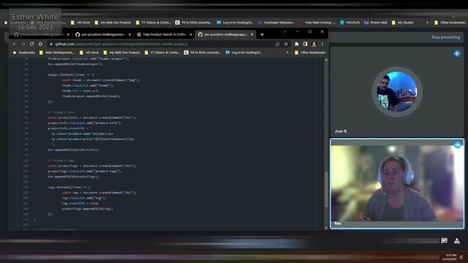Expand the bookmarks overflow chevron in GitHub window
This screenshot has width=468, height=263.
click(x=287, y=53)
